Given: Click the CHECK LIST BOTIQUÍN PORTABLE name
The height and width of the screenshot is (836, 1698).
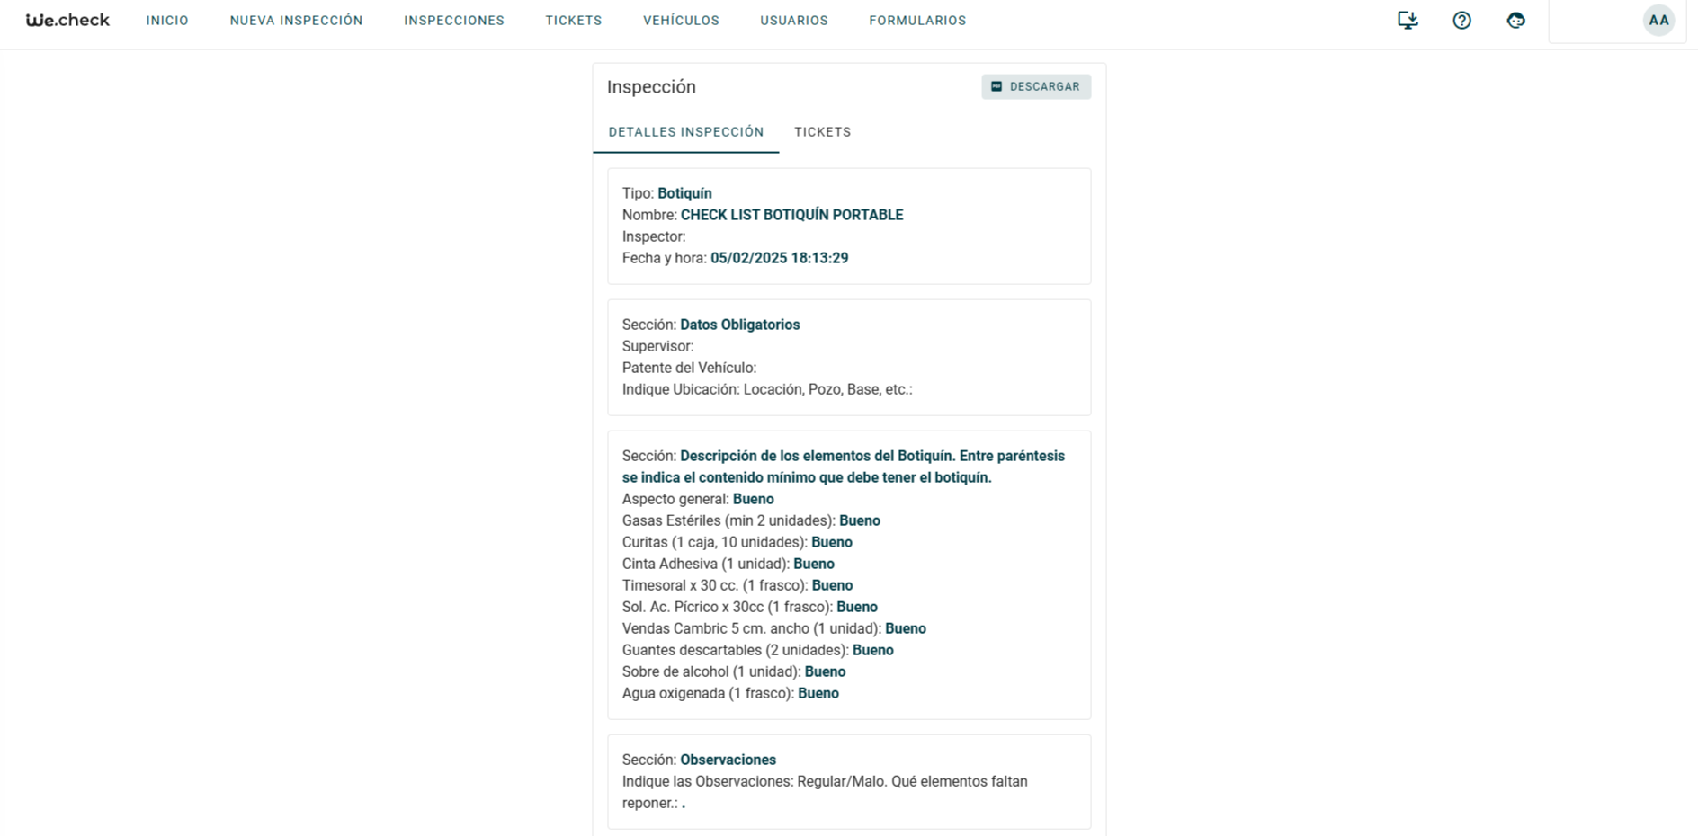Looking at the screenshot, I should pyautogui.click(x=791, y=215).
